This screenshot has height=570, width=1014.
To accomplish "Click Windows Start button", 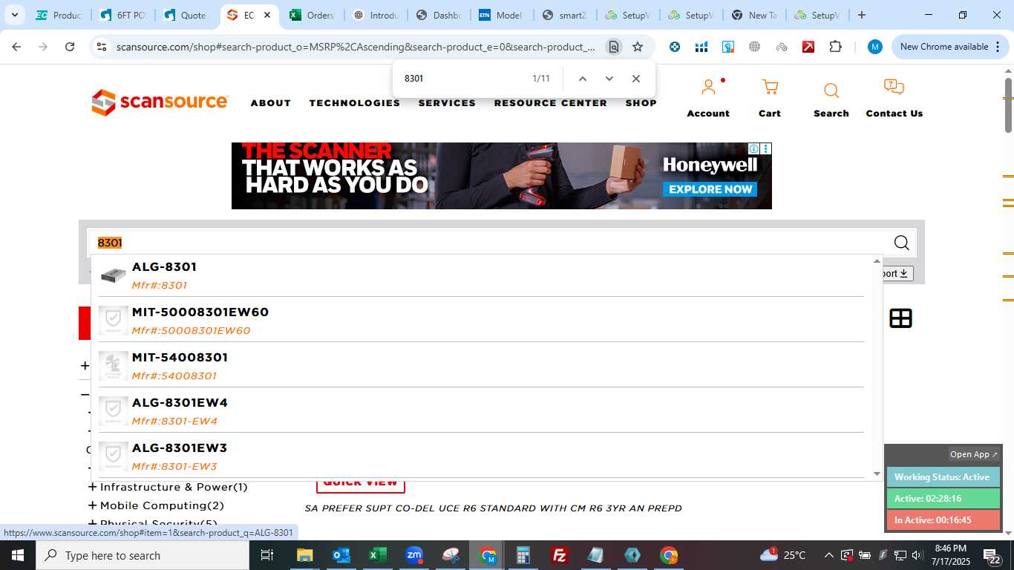I will pos(18,555).
